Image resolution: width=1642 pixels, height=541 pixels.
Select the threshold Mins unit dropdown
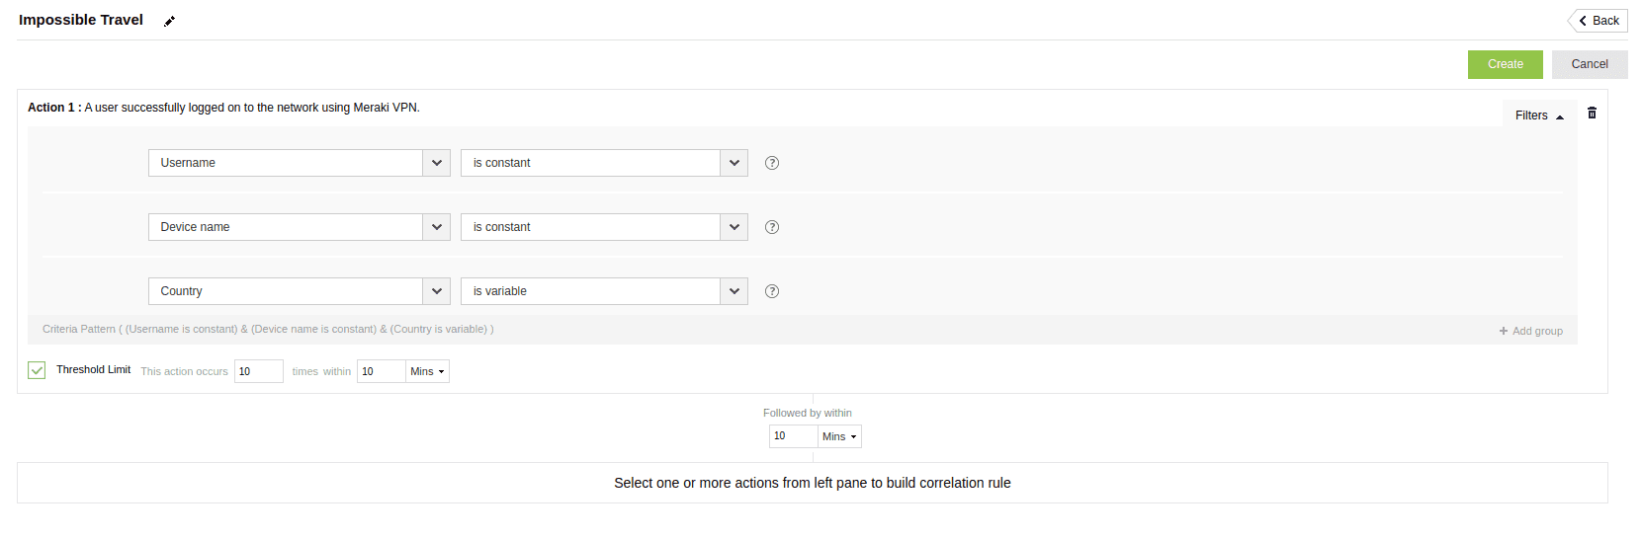(x=427, y=371)
